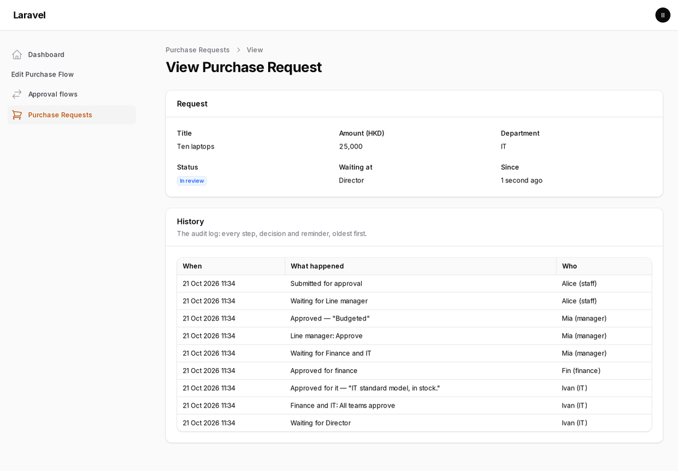The width and height of the screenshot is (678, 471).
Task: Select the 'Ten laptops' title value
Action: [x=195, y=147]
